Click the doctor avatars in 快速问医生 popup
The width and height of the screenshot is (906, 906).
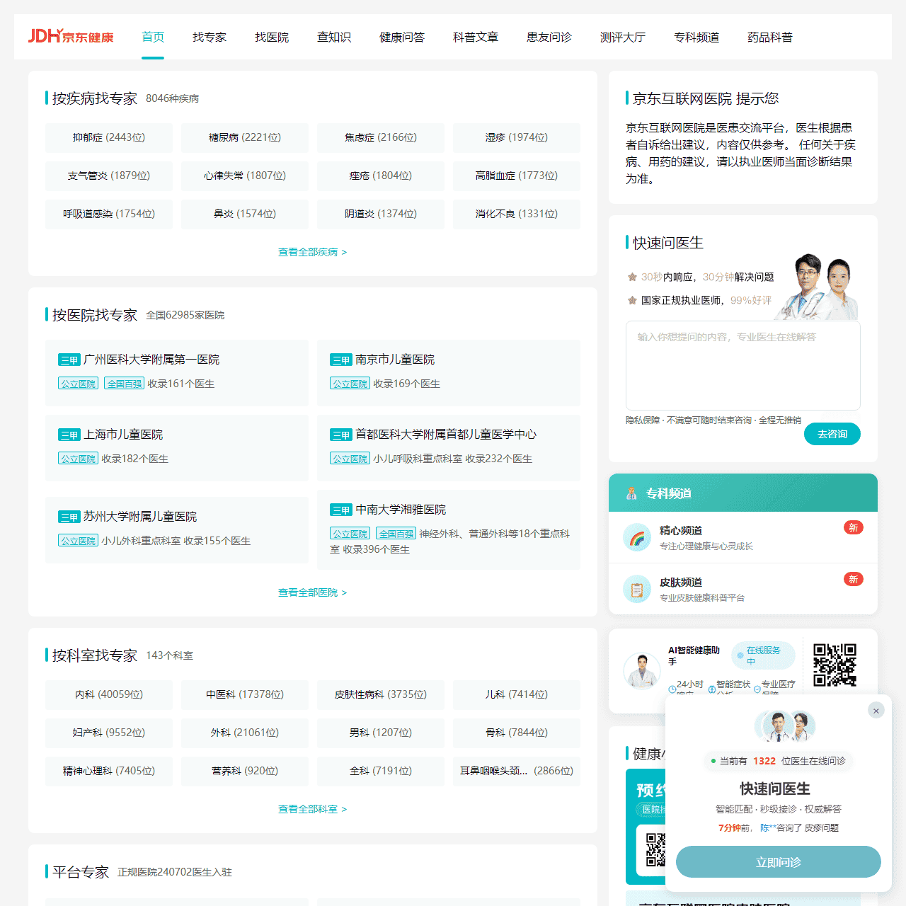784,726
